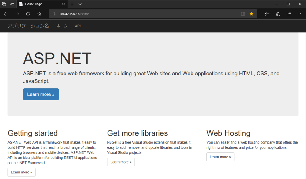Open the ホーム navigation item
The height and width of the screenshot is (179, 306).
point(62,26)
